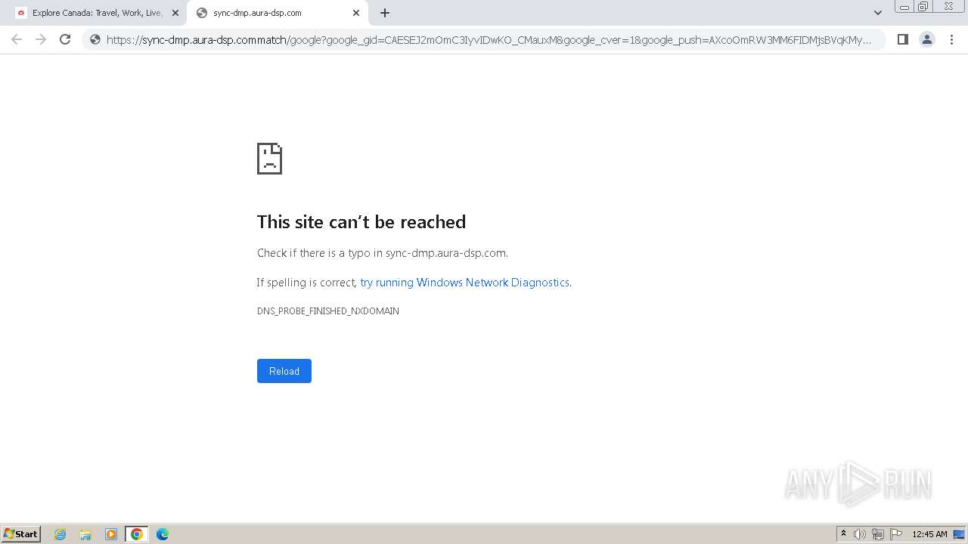Launch Internet Explorer from taskbar
Viewport: 968px width, 544px height.
point(60,534)
